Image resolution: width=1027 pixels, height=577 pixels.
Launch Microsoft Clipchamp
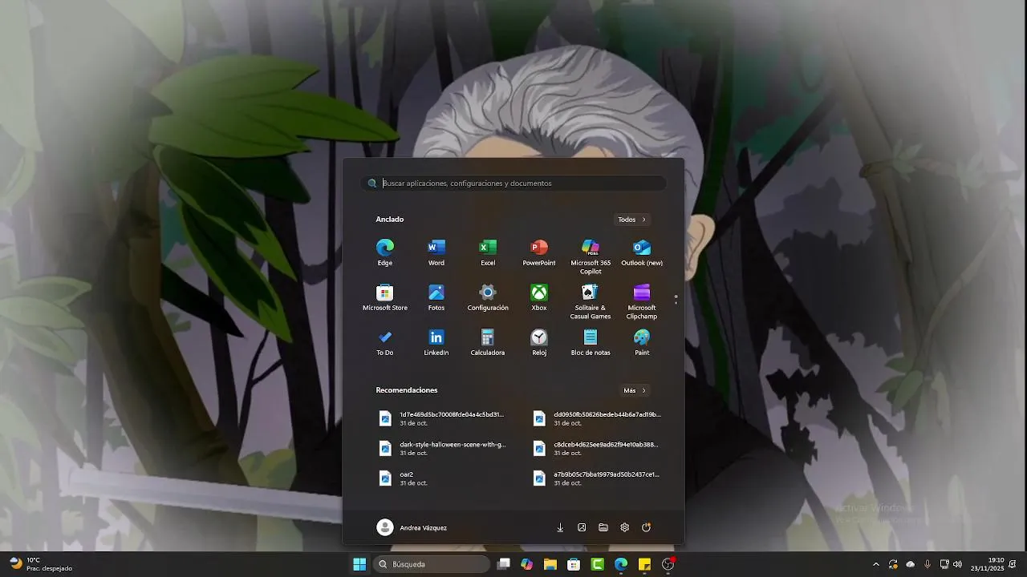click(642, 301)
